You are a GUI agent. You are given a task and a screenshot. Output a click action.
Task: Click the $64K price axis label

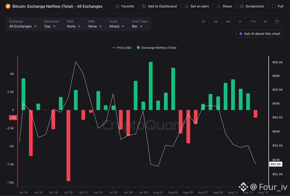[276, 131]
